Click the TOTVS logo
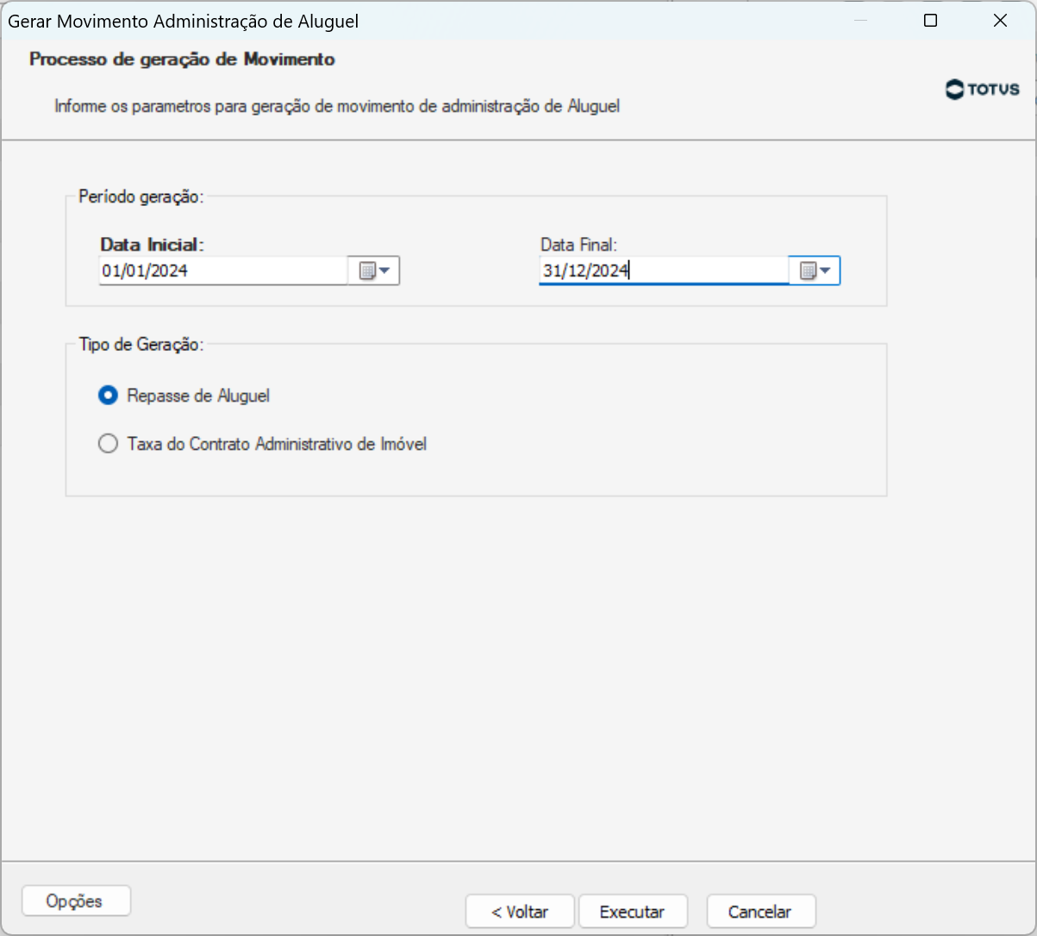Screen dimensions: 1037x936 pos(982,90)
